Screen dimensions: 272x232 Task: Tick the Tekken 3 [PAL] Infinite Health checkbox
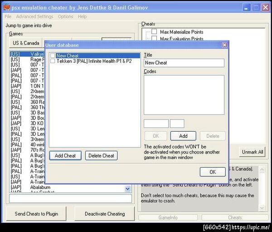pyautogui.click(x=53, y=61)
